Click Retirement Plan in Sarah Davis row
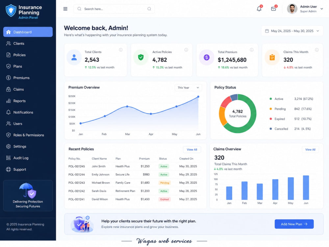Viewport: 329px width, 247px height. click(125, 191)
